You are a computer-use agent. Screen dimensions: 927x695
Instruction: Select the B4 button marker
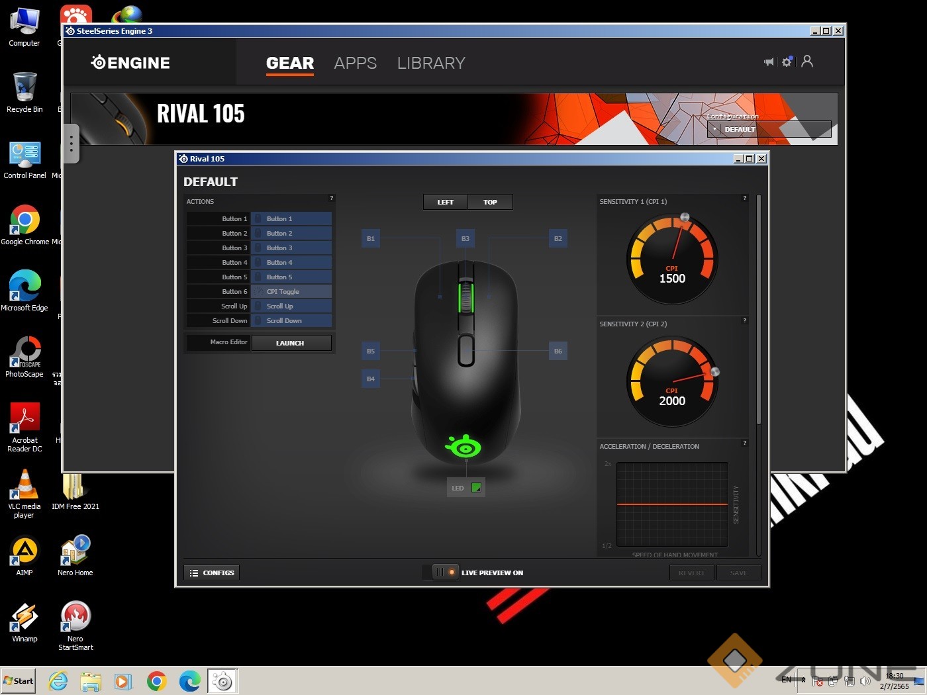pyautogui.click(x=371, y=379)
